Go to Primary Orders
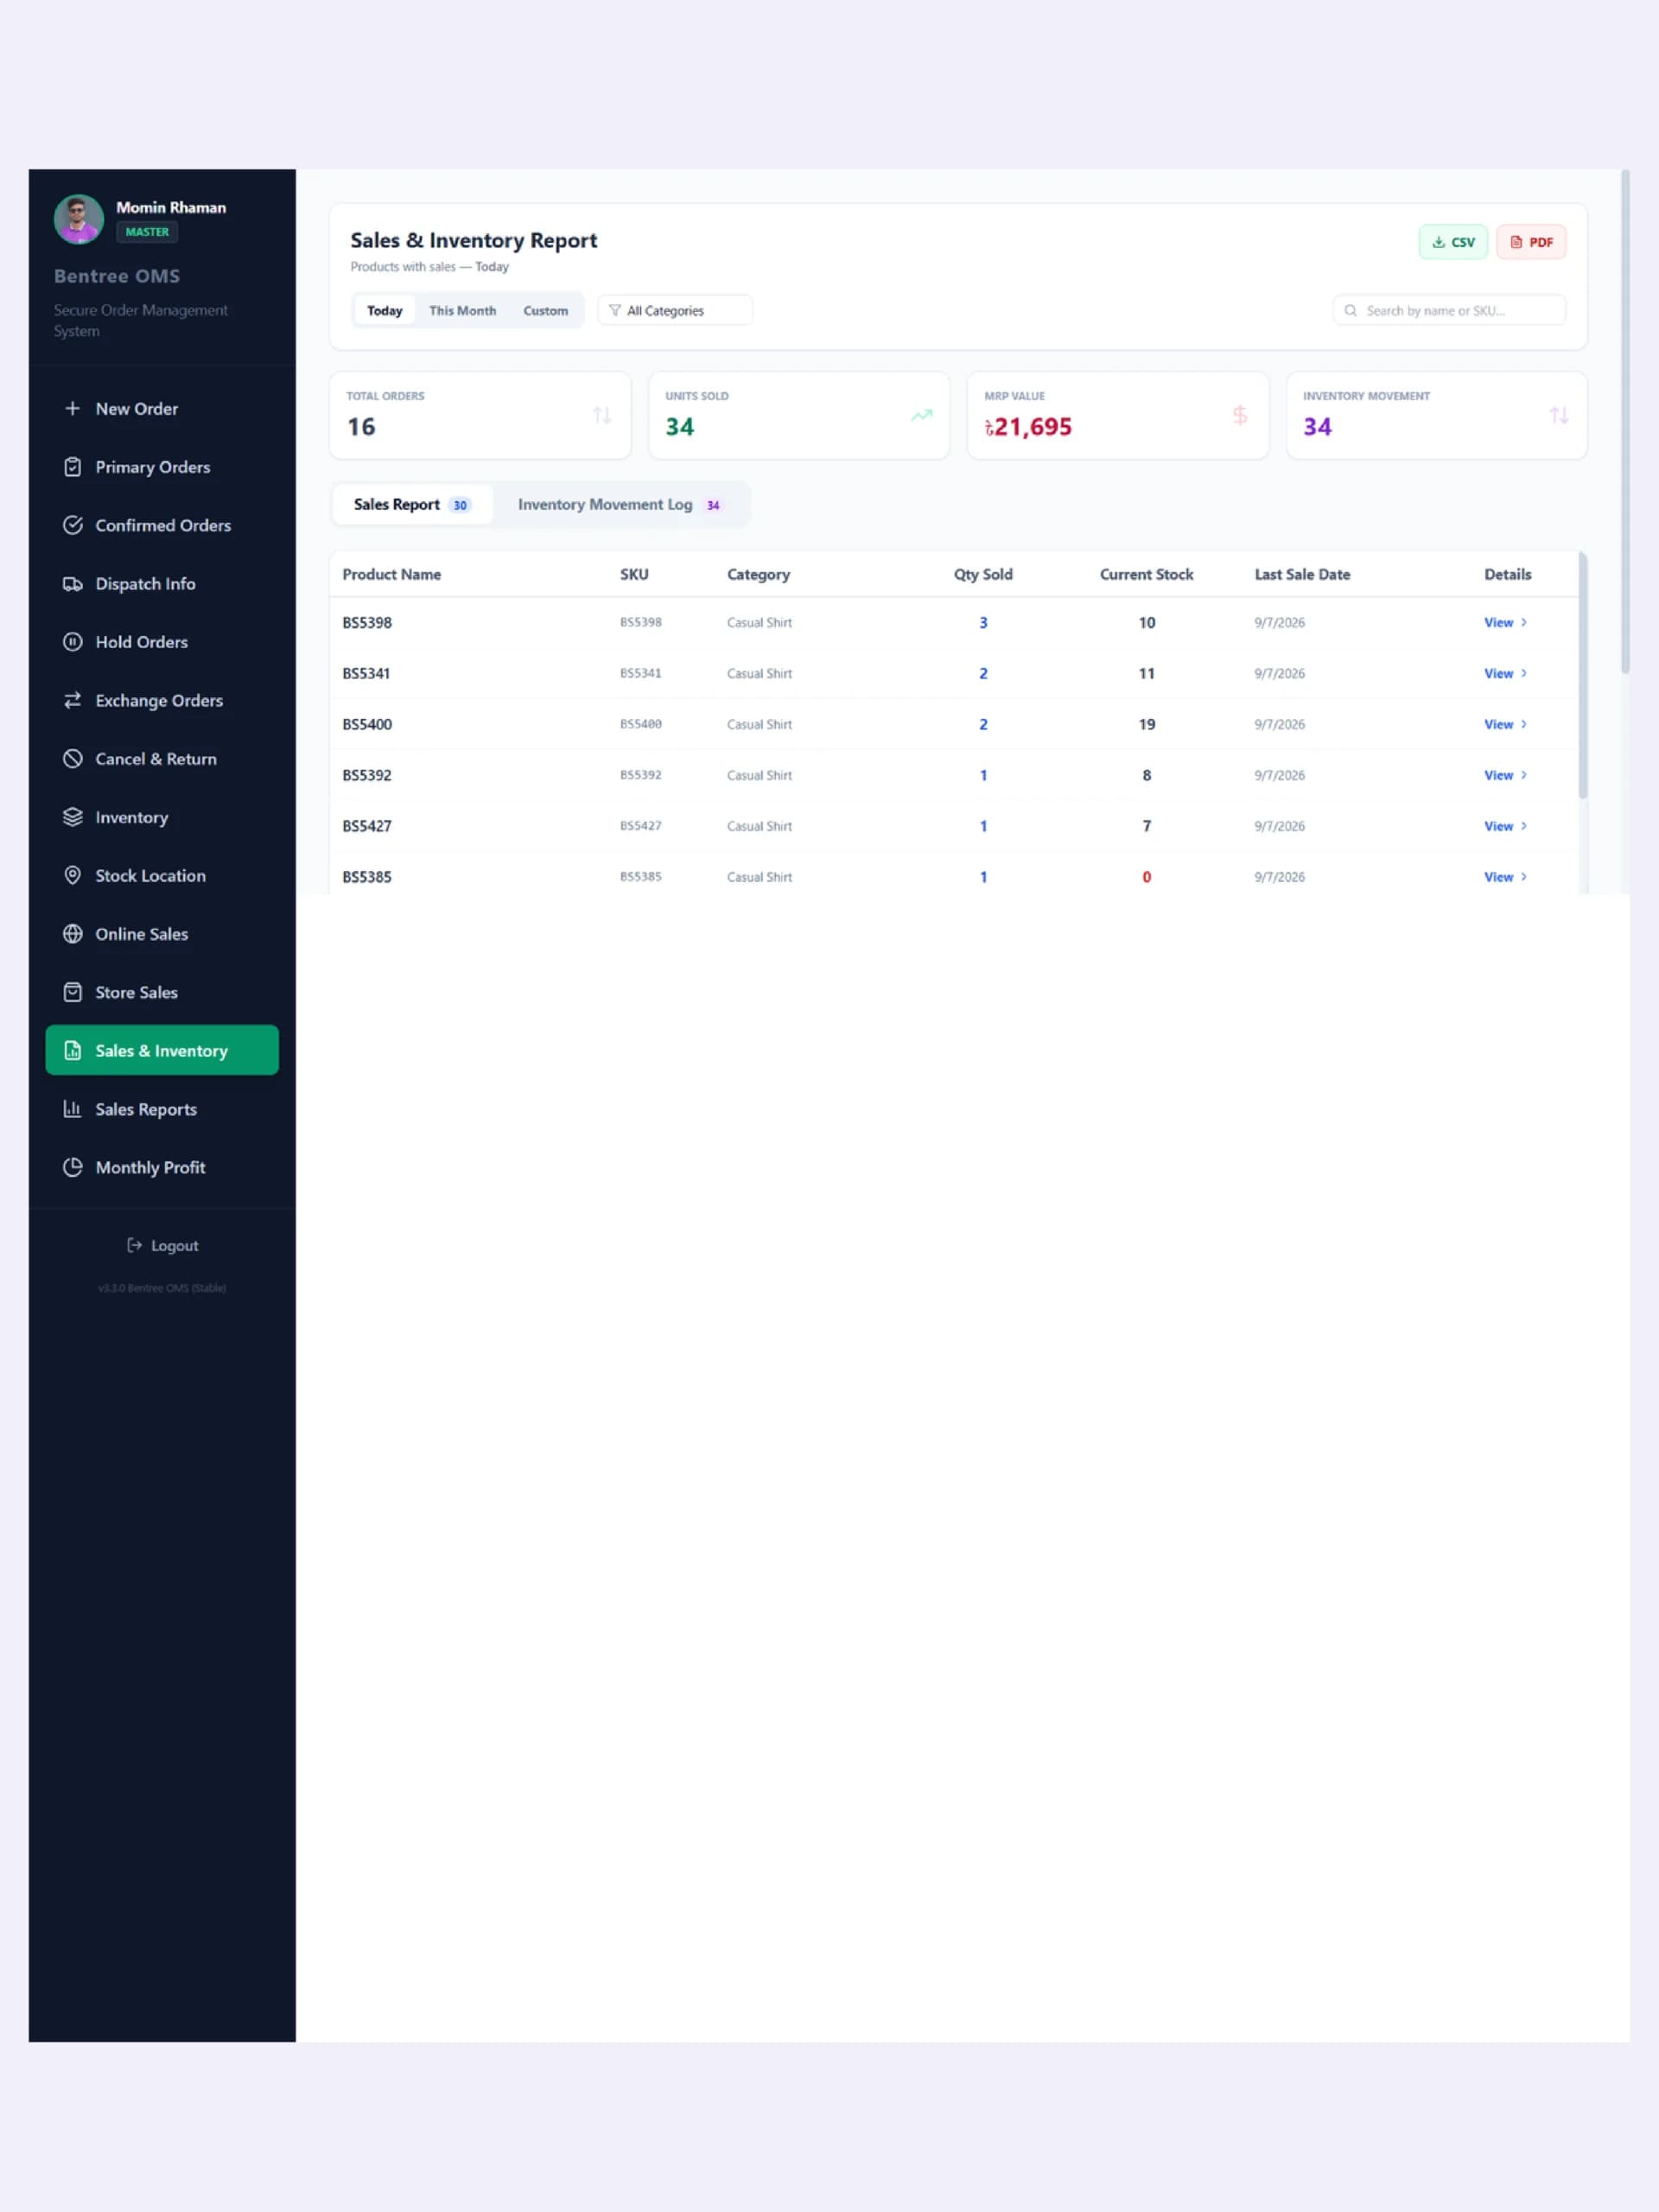Viewport: 1659px width, 2212px height. (162, 467)
